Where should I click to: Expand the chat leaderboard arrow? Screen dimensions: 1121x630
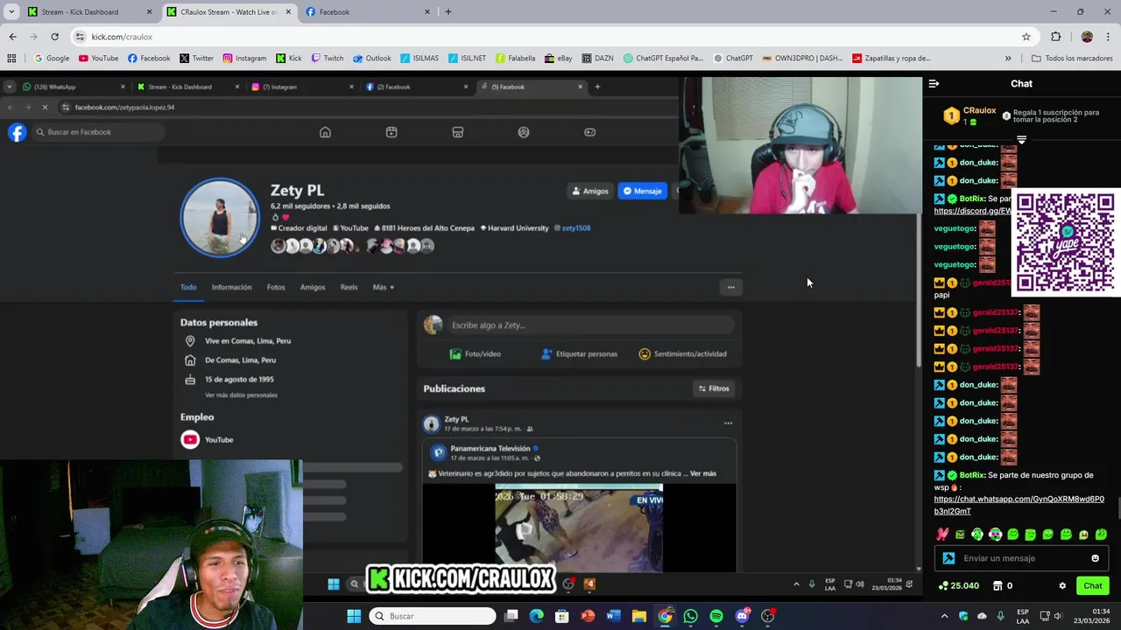click(1021, 139)
